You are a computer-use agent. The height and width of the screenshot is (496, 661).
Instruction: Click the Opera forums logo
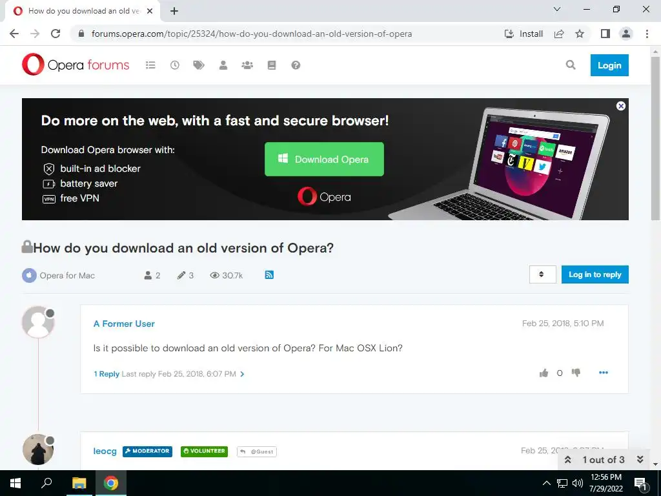coord(76,65)
